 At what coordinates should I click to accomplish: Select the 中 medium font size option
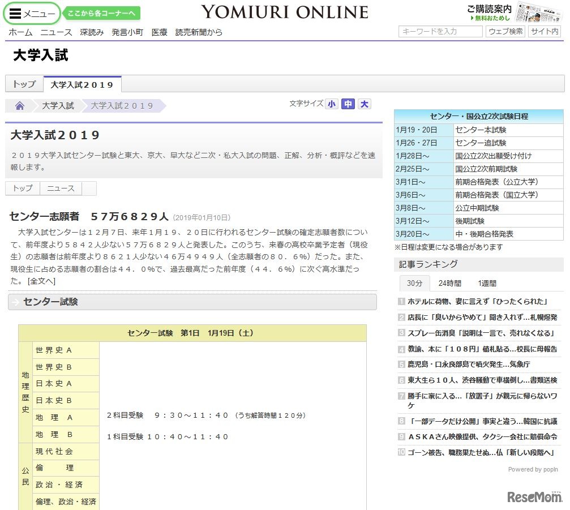pos(347,105)
